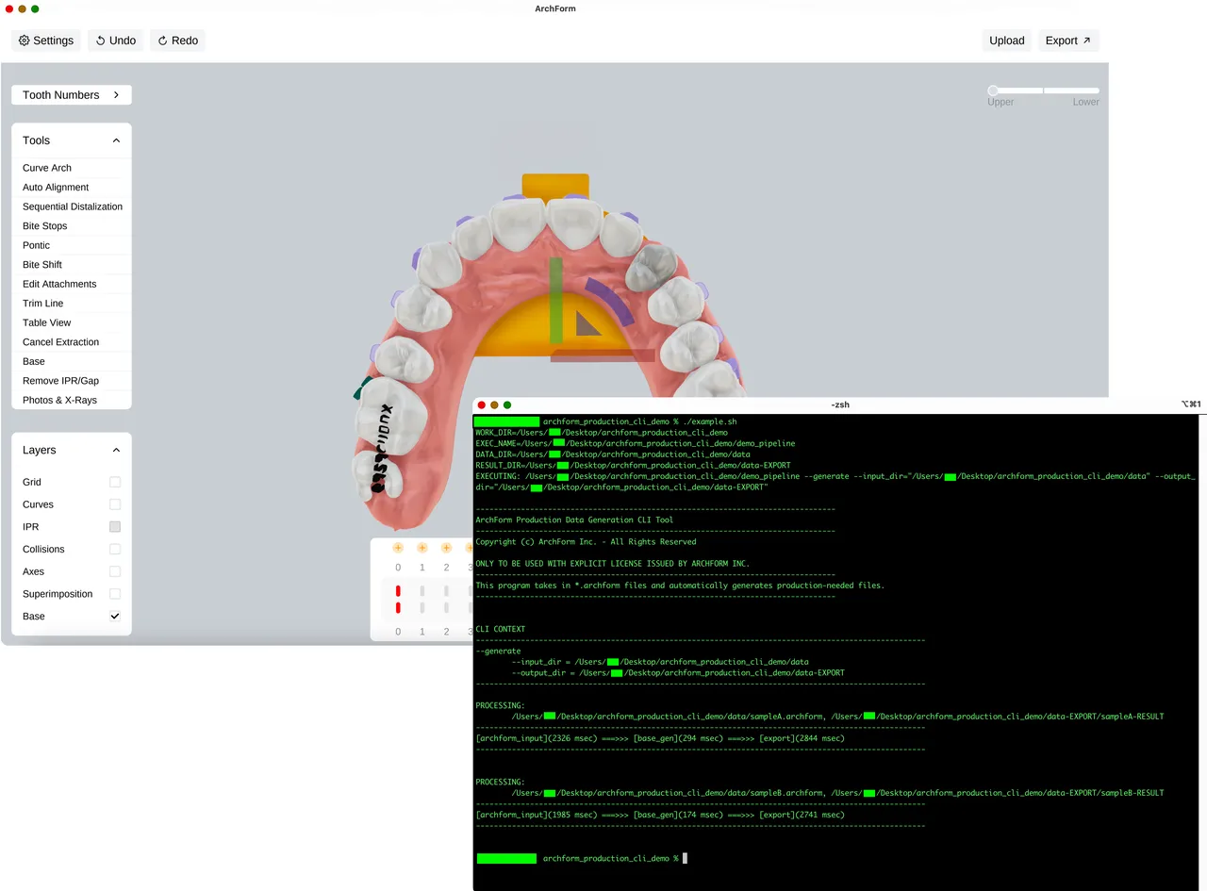Enable the Curves layer checkbox
Viewport: 1207px width, 891px height.
[115, 504]
